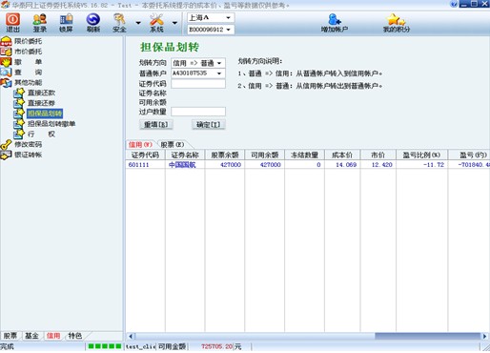Image resolution: width=490 pixels, height=353 pixels.
Task: Click the 撤单 hand icon
Action: point(6,62)
